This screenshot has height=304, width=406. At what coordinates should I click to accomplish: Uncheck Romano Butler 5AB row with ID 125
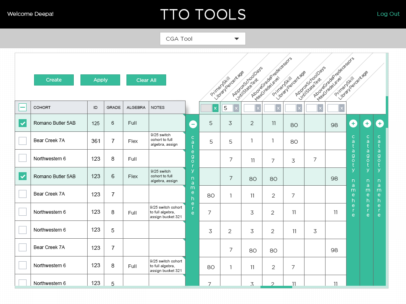[x=23, y=123]
